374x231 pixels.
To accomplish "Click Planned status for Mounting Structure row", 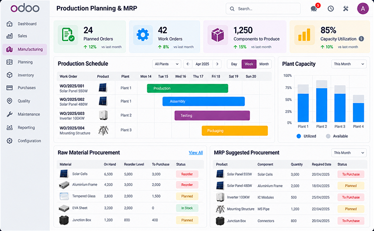I will point(351,209).
